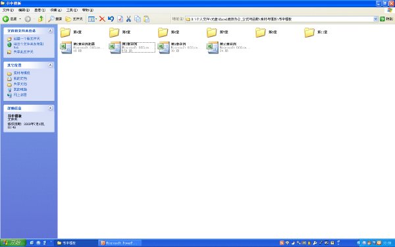The width and height of the screenshot is (395, 247).
Task: Select the 24 KB Excel file icon
Action: [213, 47]
